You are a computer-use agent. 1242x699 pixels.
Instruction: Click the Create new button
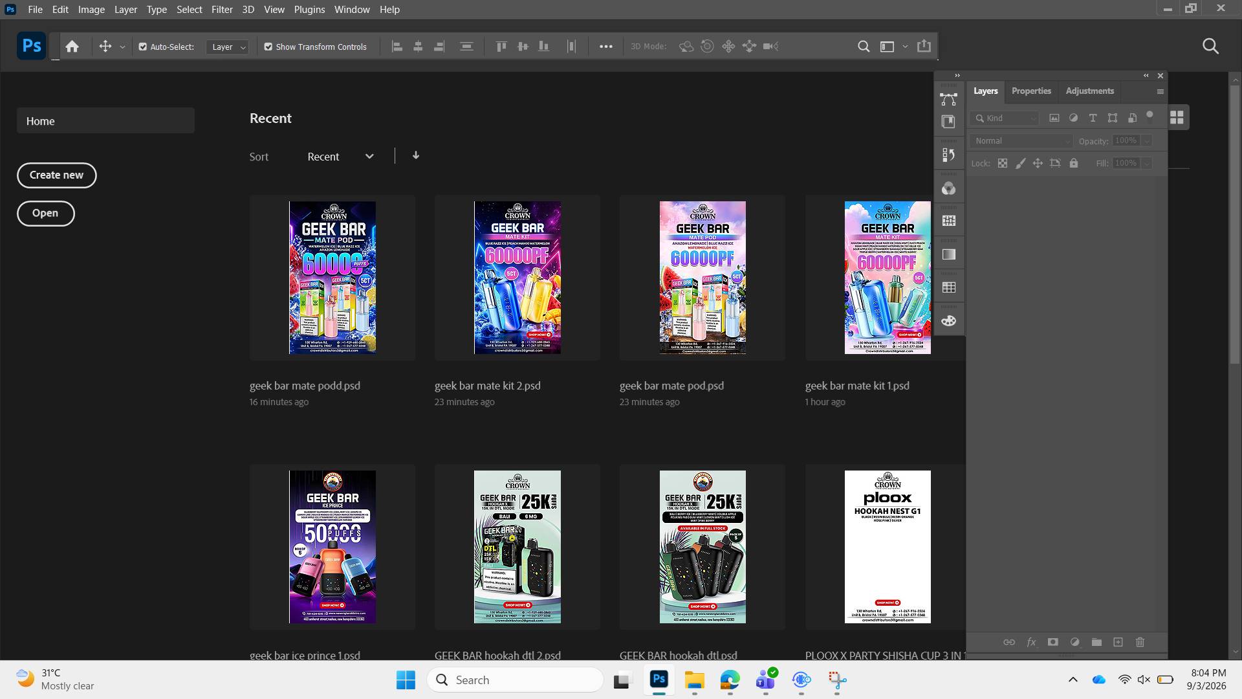point(56,175)
